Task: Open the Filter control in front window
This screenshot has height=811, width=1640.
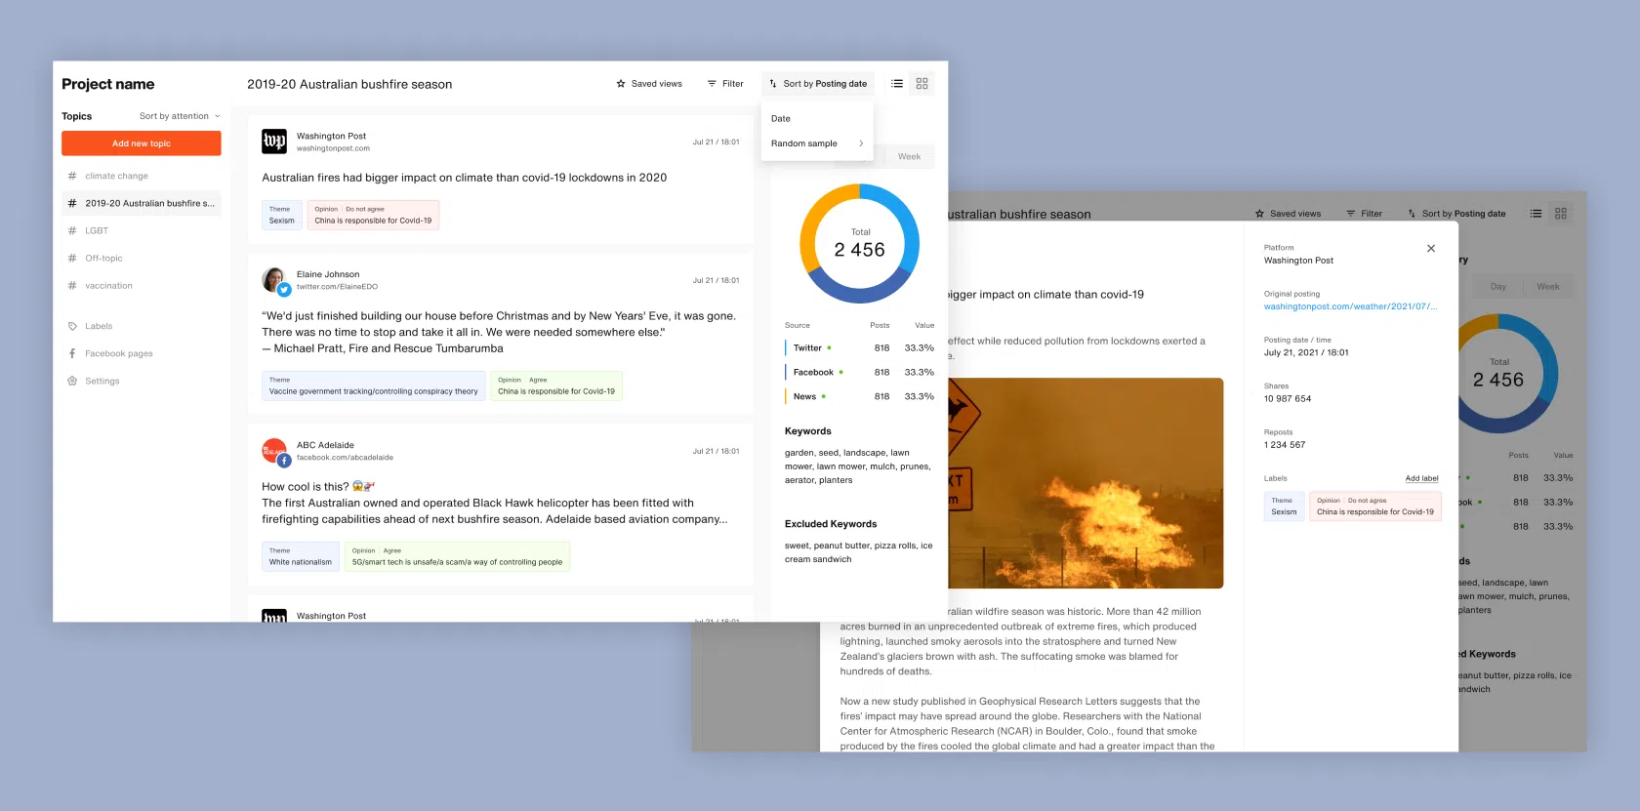Action: [725, 84]
